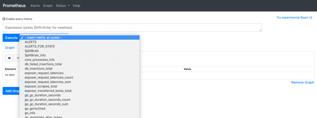Click the Prometheus brand link

[14, 5]
